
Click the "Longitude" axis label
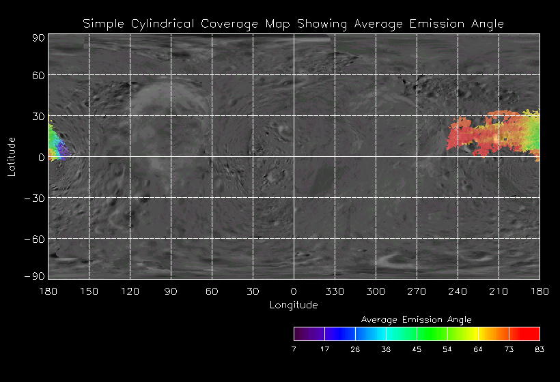pos(293,305)
